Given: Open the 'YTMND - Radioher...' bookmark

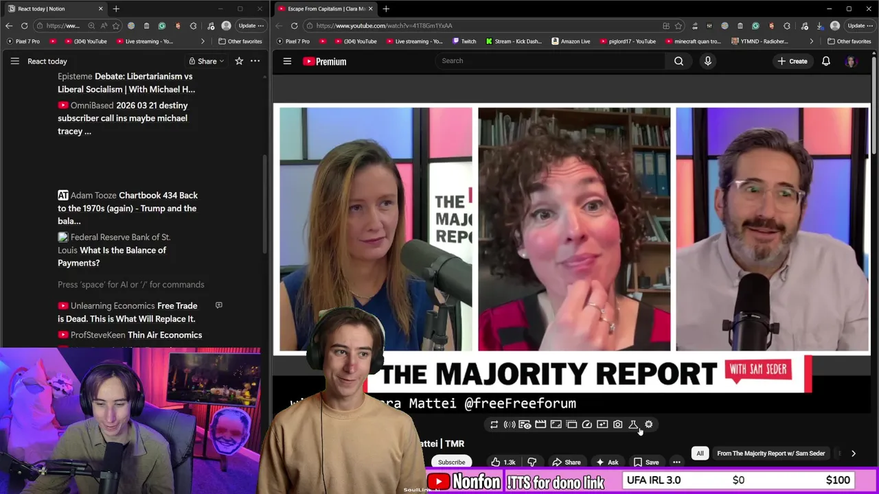Looking at the screenshot, I should point(760,41).
